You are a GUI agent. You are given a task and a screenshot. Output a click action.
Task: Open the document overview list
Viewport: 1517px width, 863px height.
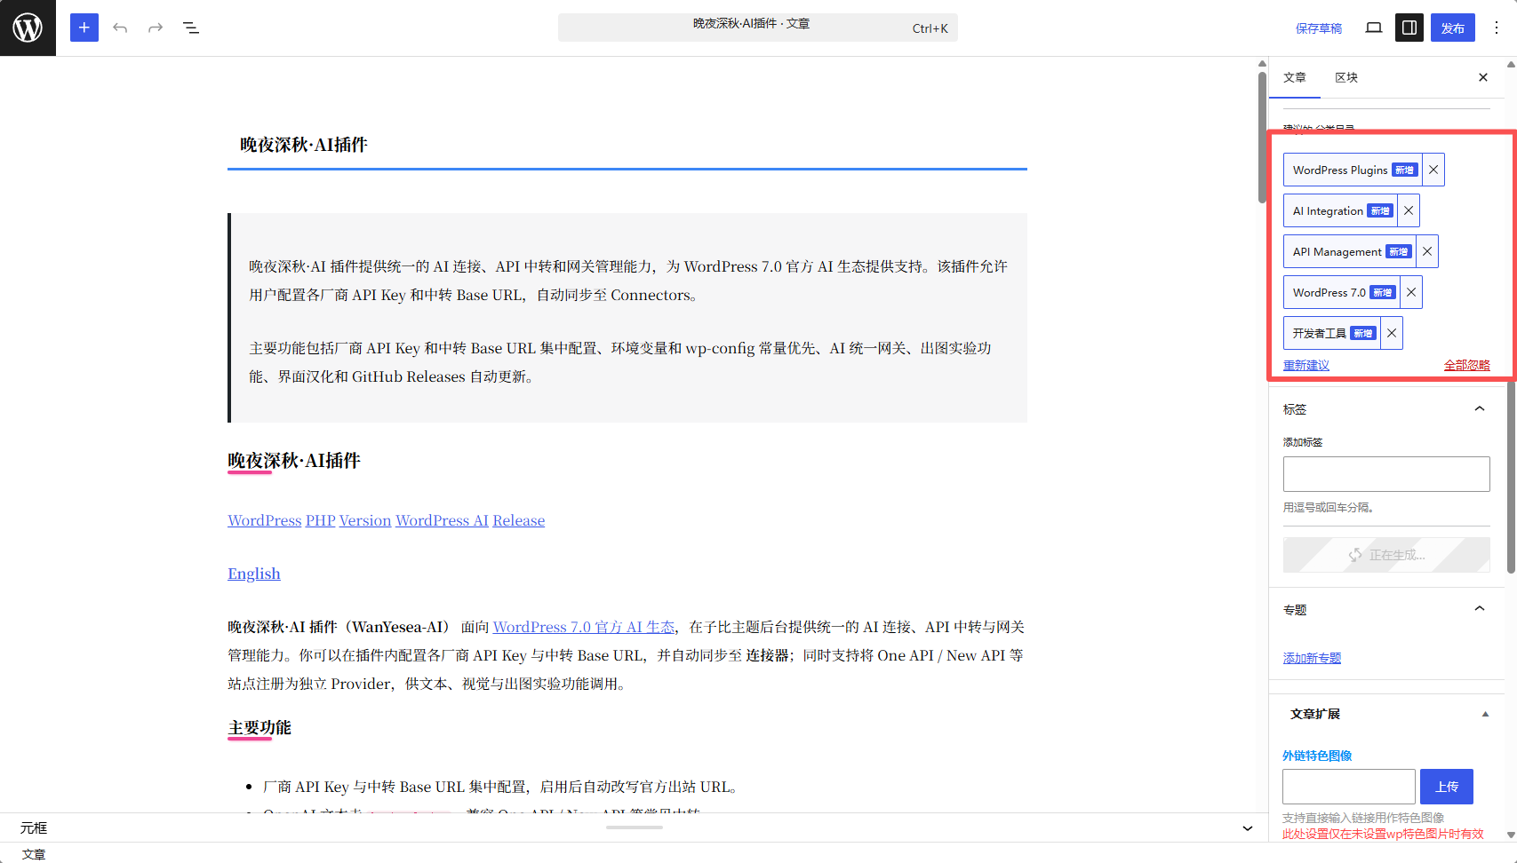click(191, 28)
